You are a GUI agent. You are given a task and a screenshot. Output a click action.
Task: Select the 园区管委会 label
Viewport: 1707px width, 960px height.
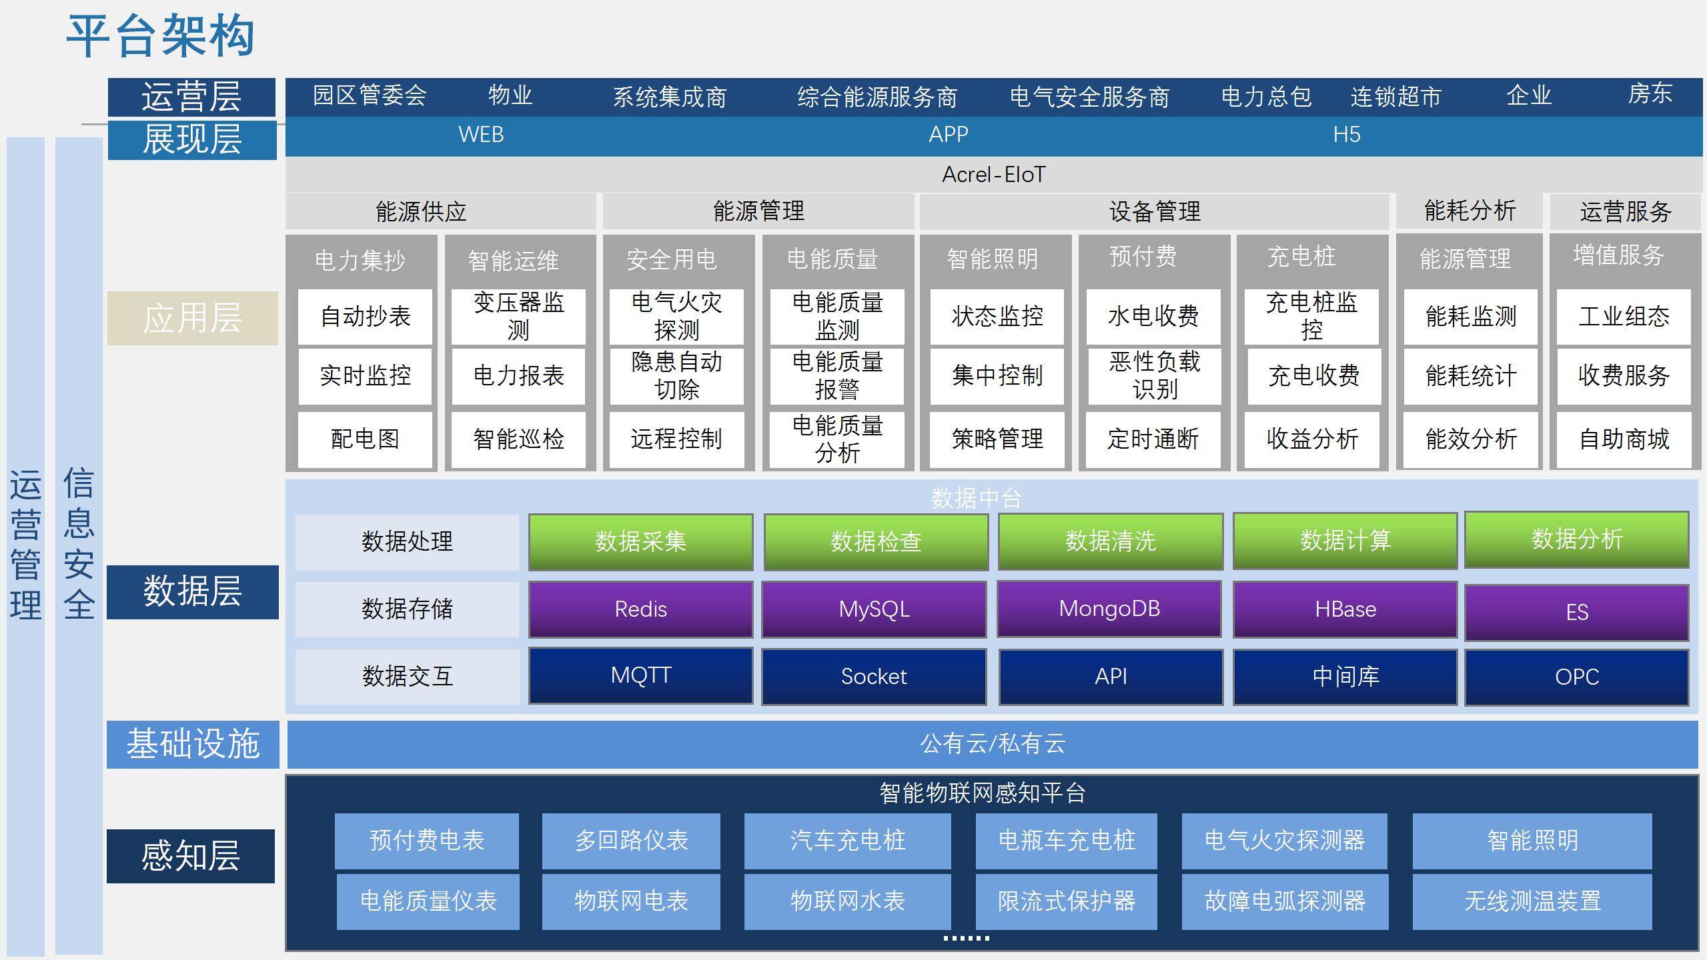[x=370, y=96]
